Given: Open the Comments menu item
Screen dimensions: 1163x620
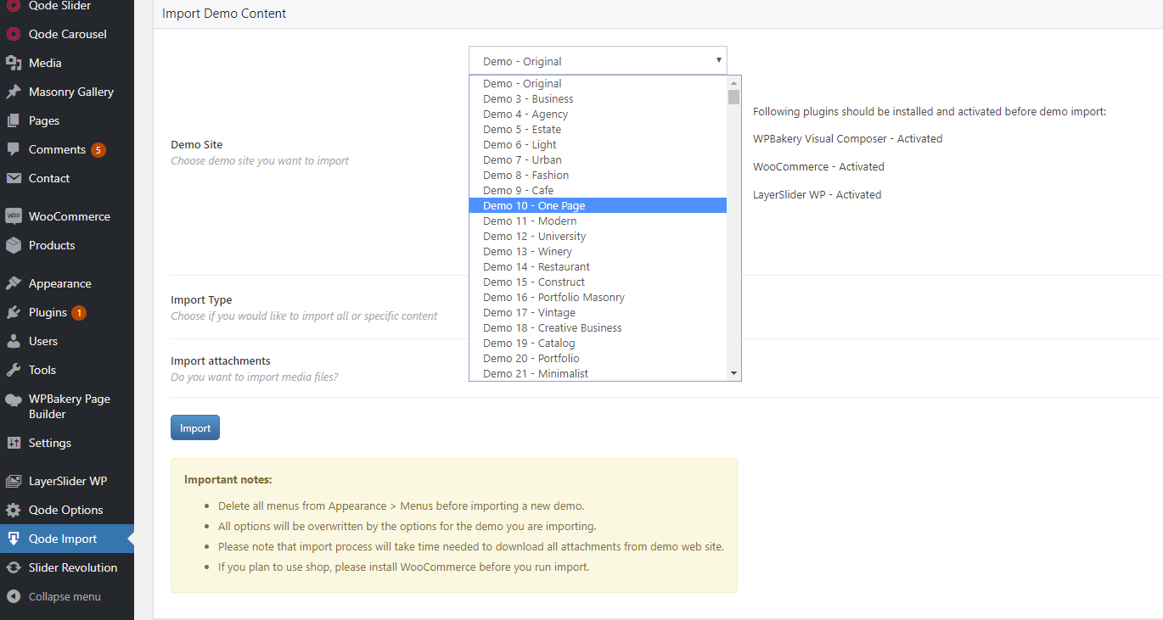Looking at the screenshot, I should click(x=57, y=149).
